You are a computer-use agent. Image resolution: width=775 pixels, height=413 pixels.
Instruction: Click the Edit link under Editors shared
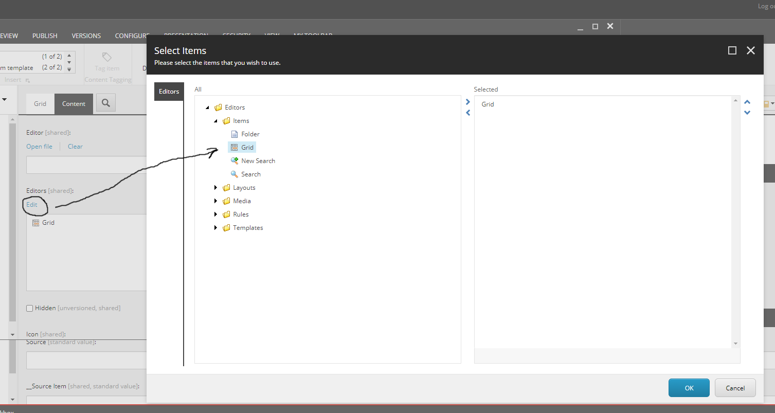[32, 204]
